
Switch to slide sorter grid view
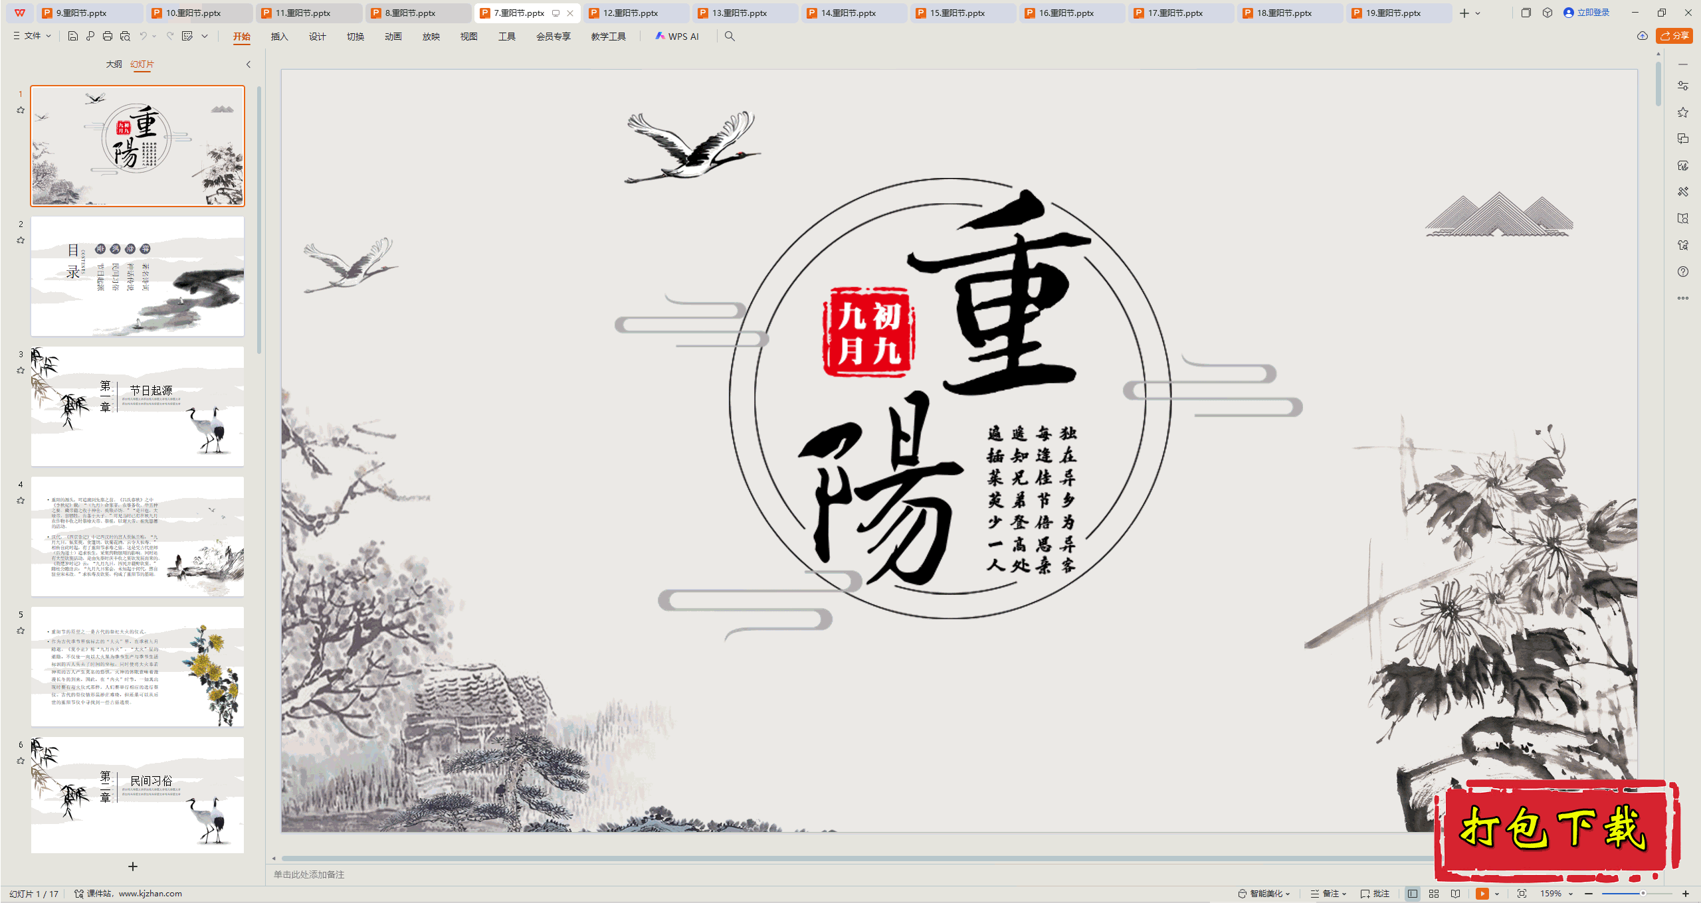1434,894
